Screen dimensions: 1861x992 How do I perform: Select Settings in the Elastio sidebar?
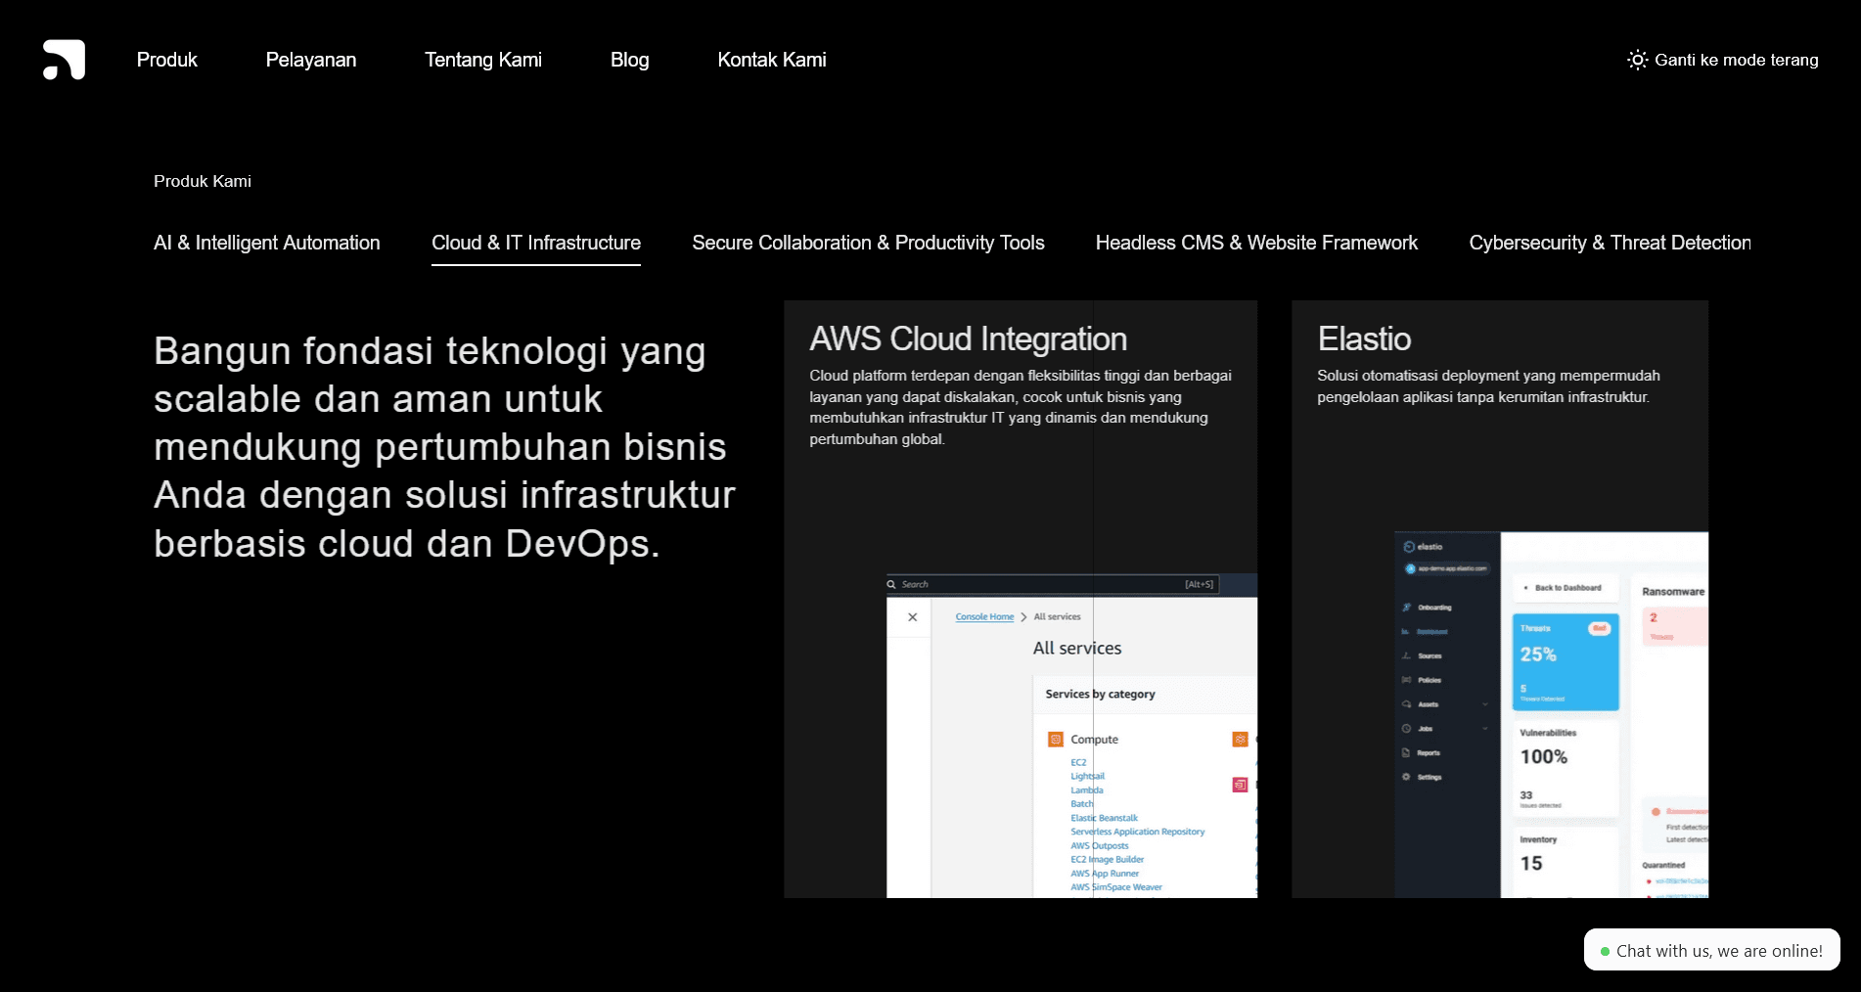click(x=1430, y=777)
